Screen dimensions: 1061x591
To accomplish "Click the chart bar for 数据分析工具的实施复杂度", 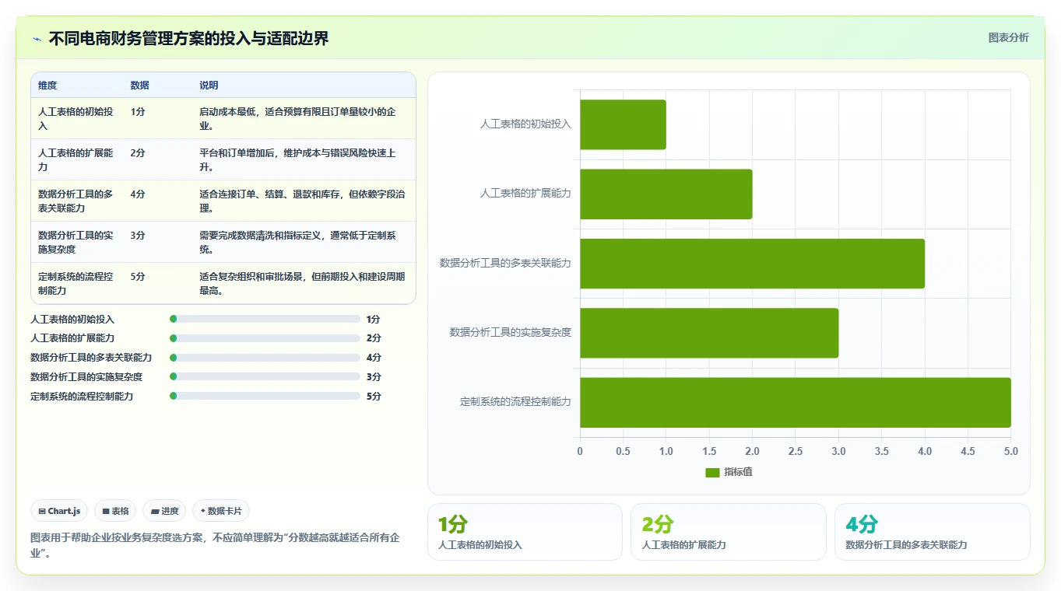I will click(709, 333).
